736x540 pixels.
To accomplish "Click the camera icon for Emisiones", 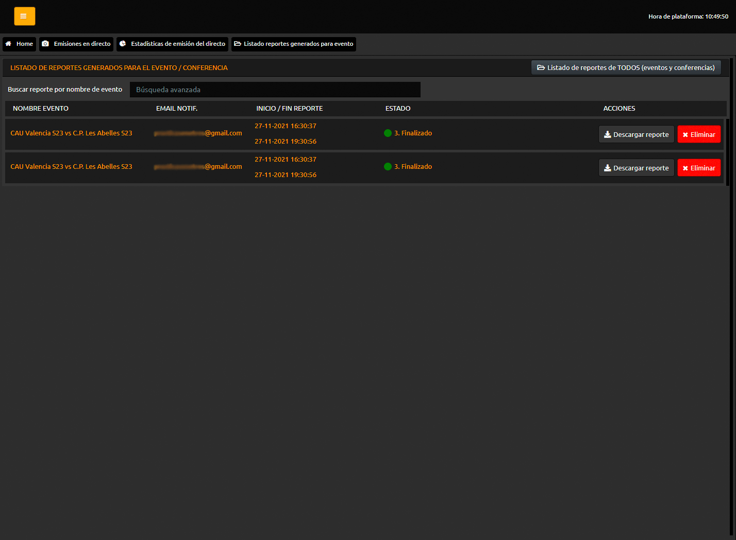I will 45,44.
